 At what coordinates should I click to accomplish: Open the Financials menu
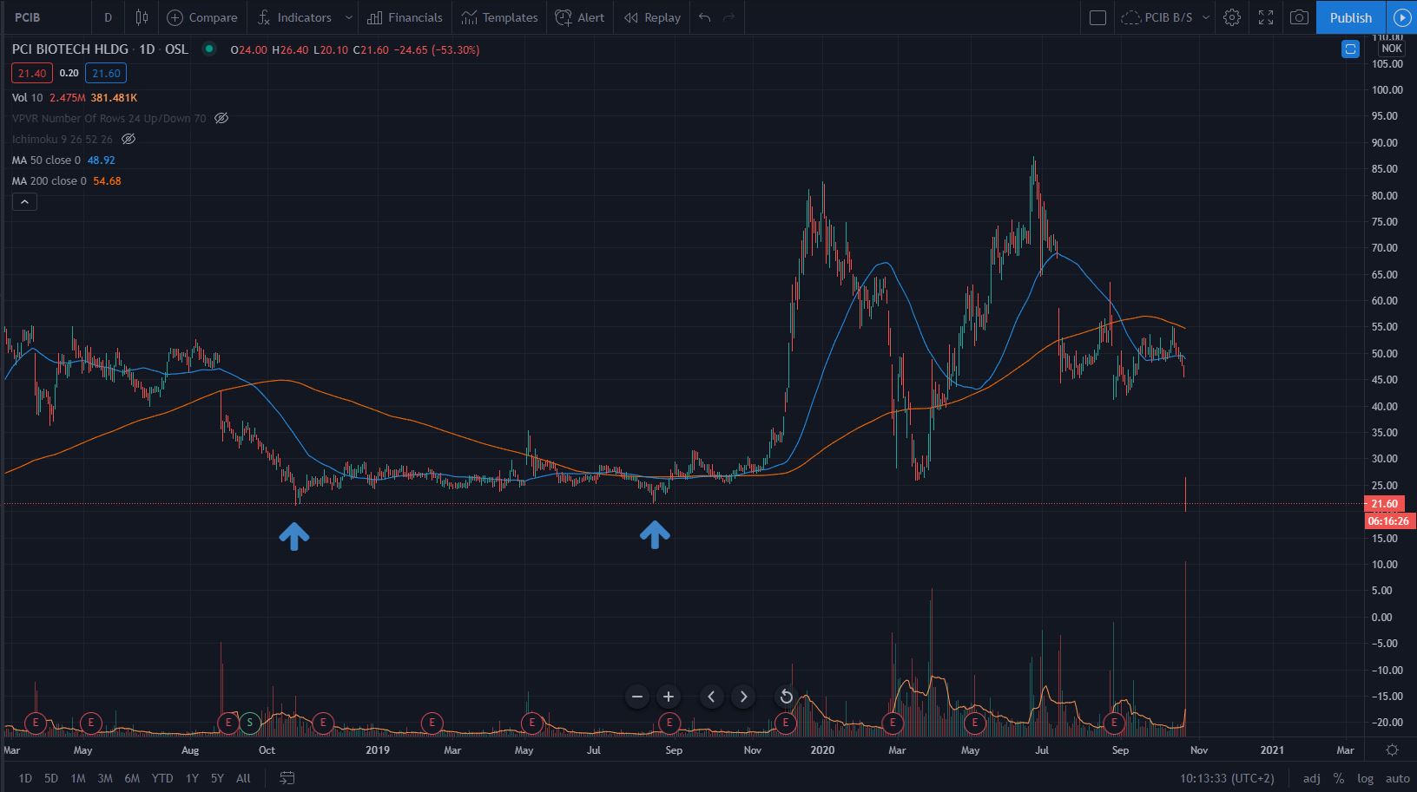[x=405, y=17]
